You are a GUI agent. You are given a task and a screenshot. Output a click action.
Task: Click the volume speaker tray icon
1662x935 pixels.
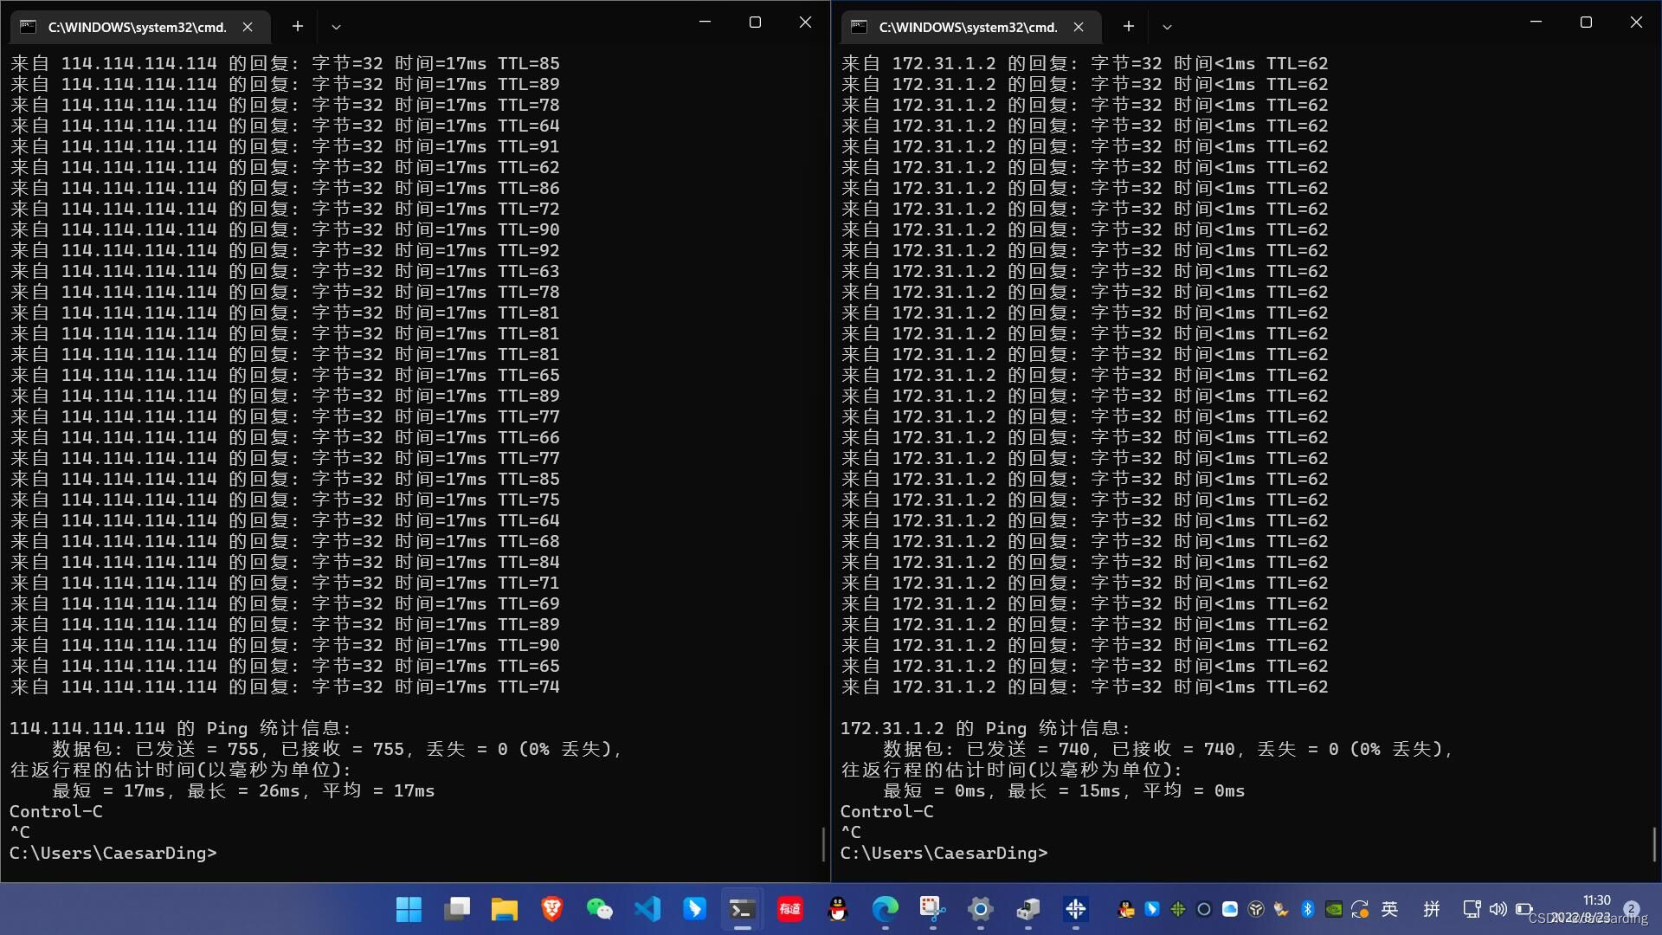point(1498,909)
